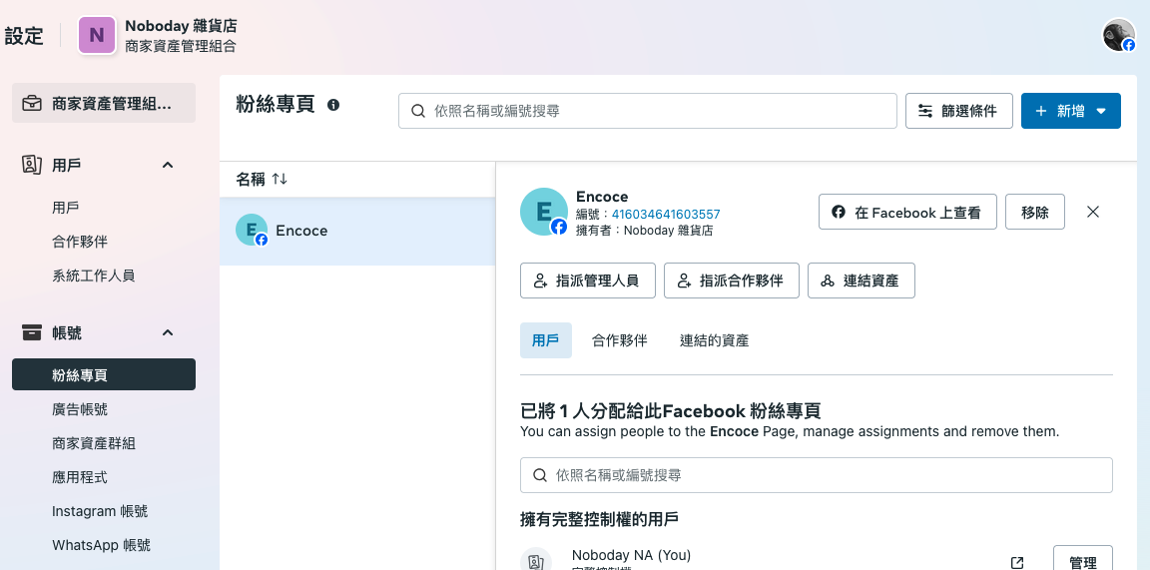Viewport: 1150px width, 570px height.
Task: Click the Noboday 雜貨店 purple N logo
Action: [97, 35]
